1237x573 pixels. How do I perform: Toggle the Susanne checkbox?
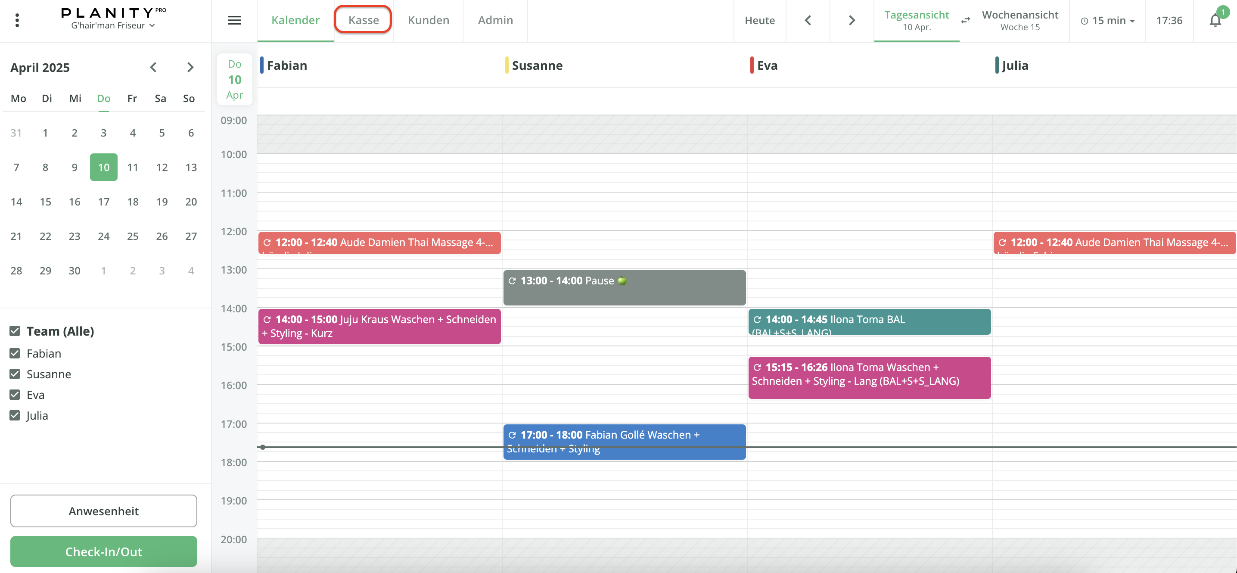(15, 374)
